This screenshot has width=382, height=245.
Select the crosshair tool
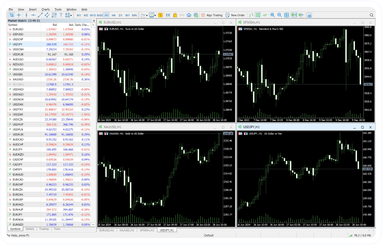[x=19, y=15]
